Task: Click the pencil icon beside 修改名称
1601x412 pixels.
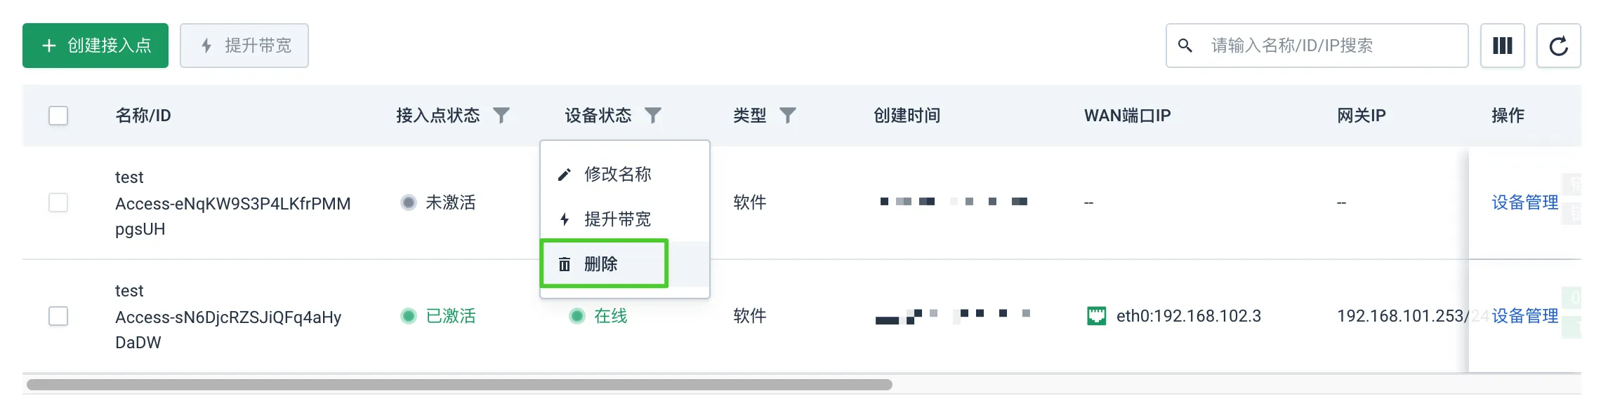Action: pos(564,174)
